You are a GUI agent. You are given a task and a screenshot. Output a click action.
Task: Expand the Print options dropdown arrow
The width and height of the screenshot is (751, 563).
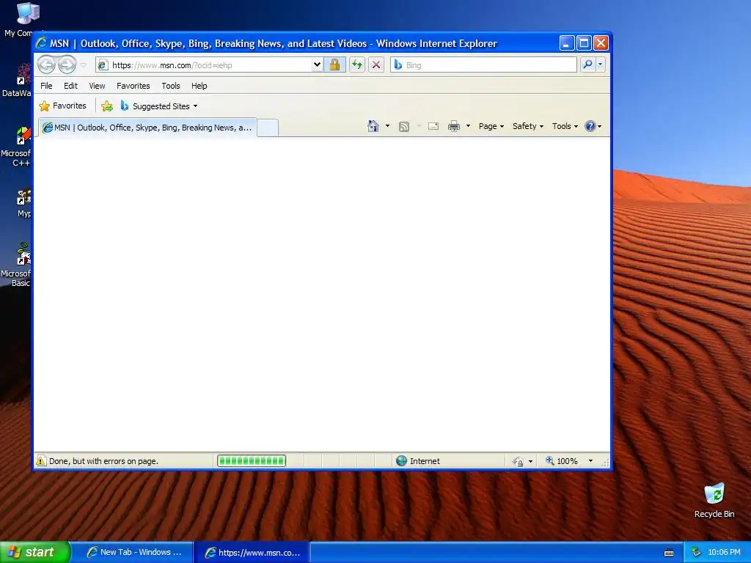tap(468, 126)
